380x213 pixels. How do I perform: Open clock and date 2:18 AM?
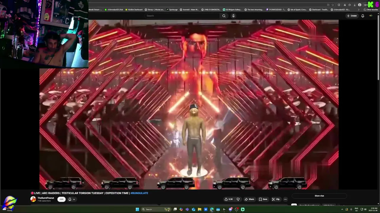373,209
